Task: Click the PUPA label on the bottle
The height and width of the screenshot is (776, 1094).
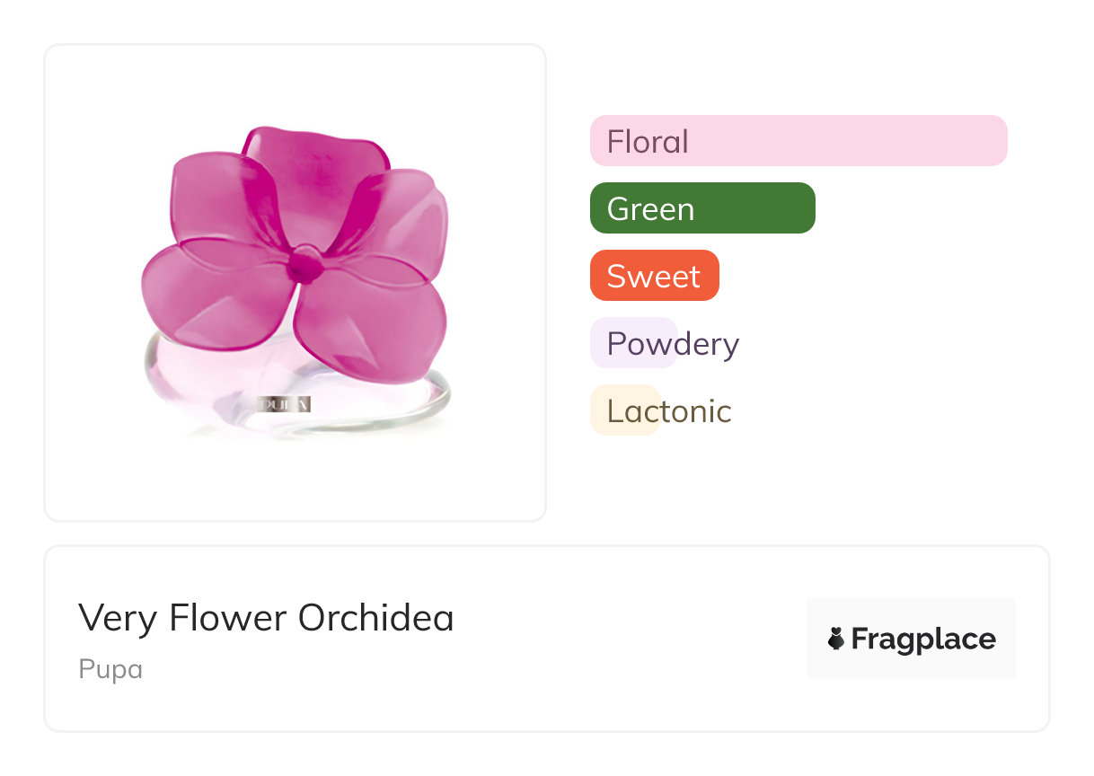Action: pyautogui.click(x=284, y=405)
